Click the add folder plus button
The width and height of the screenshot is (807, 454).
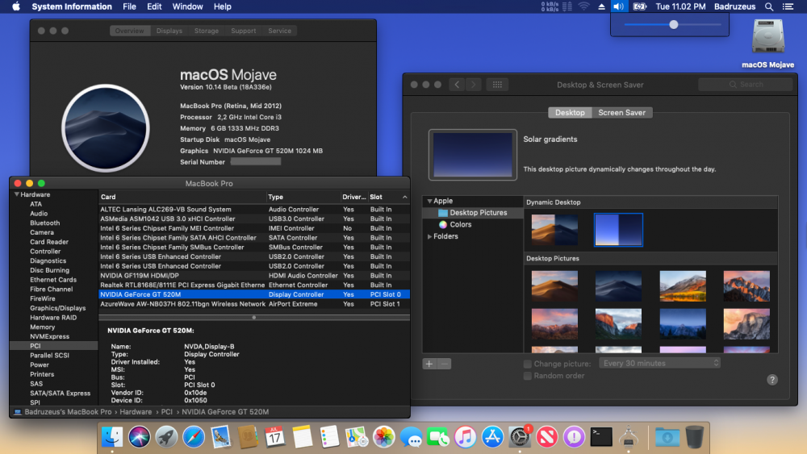(x=429, y=364)
